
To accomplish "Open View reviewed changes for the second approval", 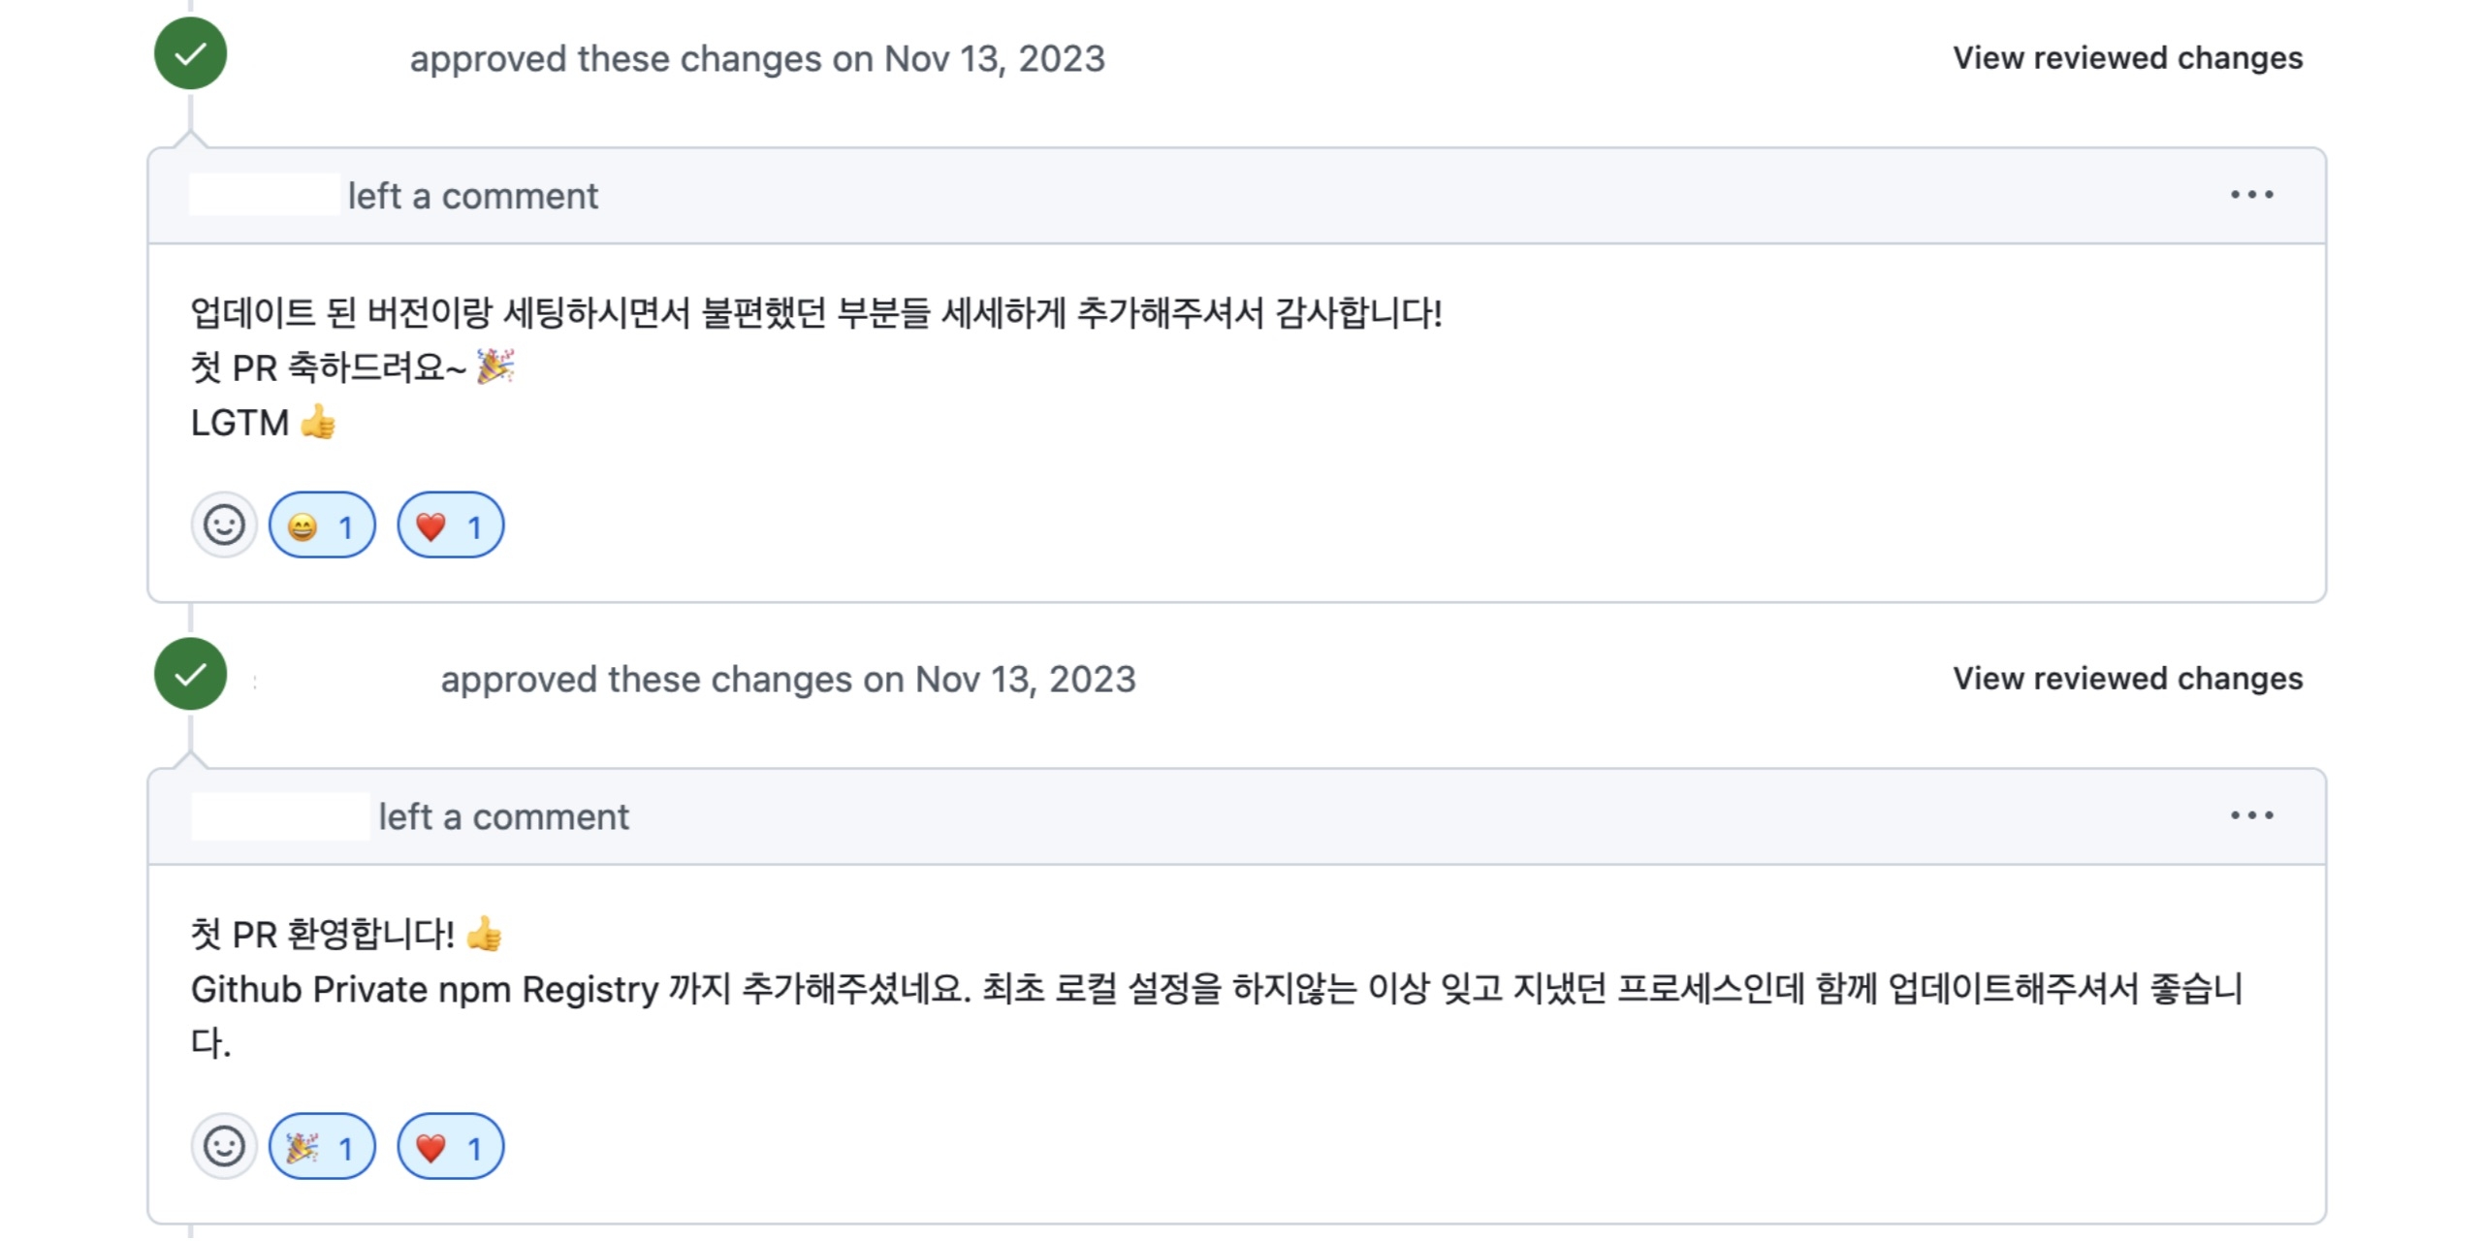I will click(x=2127, y=679).
